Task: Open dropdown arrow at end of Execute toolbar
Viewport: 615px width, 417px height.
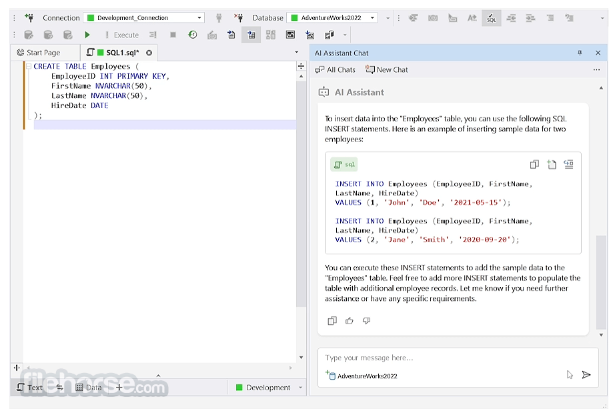Action: point(345,35)
